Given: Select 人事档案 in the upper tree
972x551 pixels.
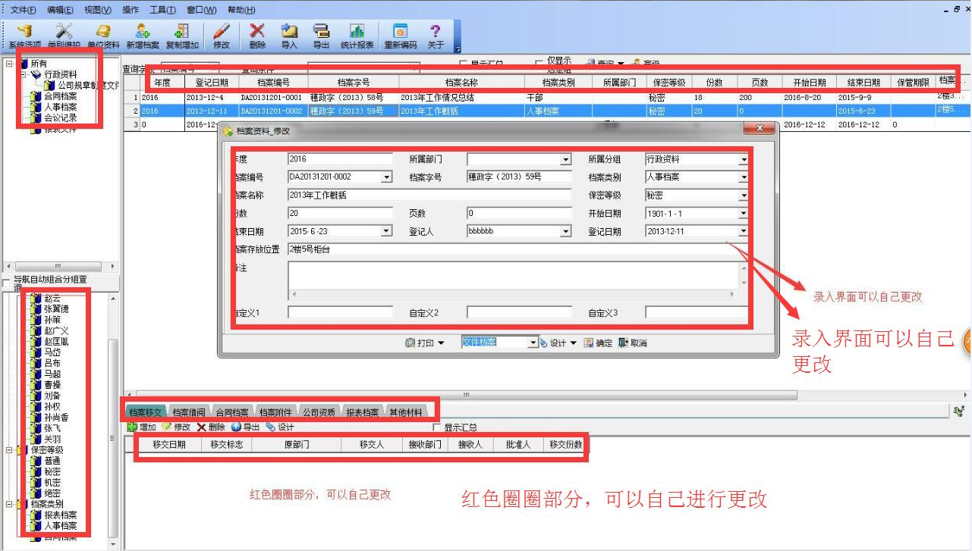Looking at the screenshot, I should 60,107.
